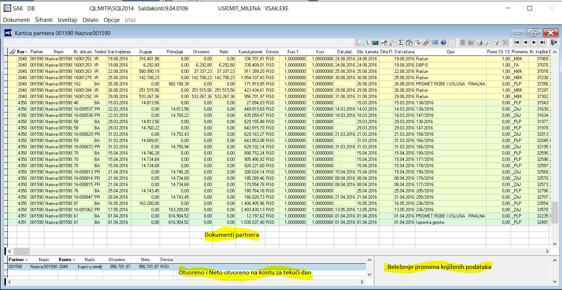Viewport: 562px width, 290px height.
Task: Go to the next record arrow
Action: (x=534, y=43)
